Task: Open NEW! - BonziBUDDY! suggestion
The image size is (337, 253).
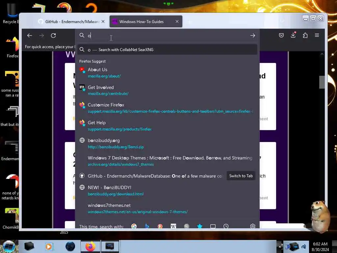Action: (168, 191)
